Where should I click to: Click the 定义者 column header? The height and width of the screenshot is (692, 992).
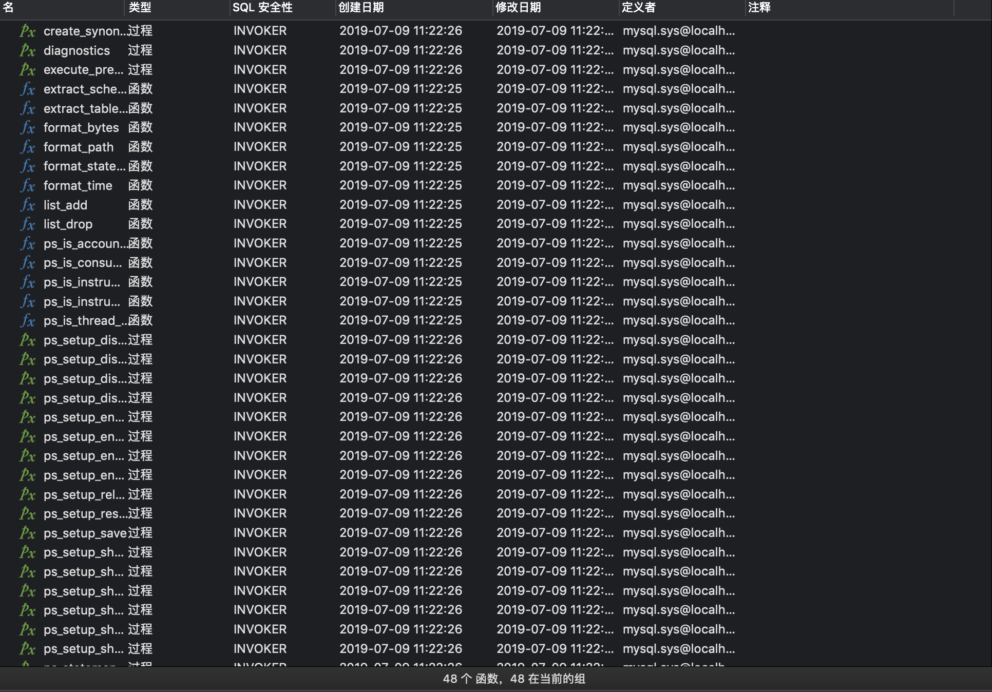click(638, 7)
